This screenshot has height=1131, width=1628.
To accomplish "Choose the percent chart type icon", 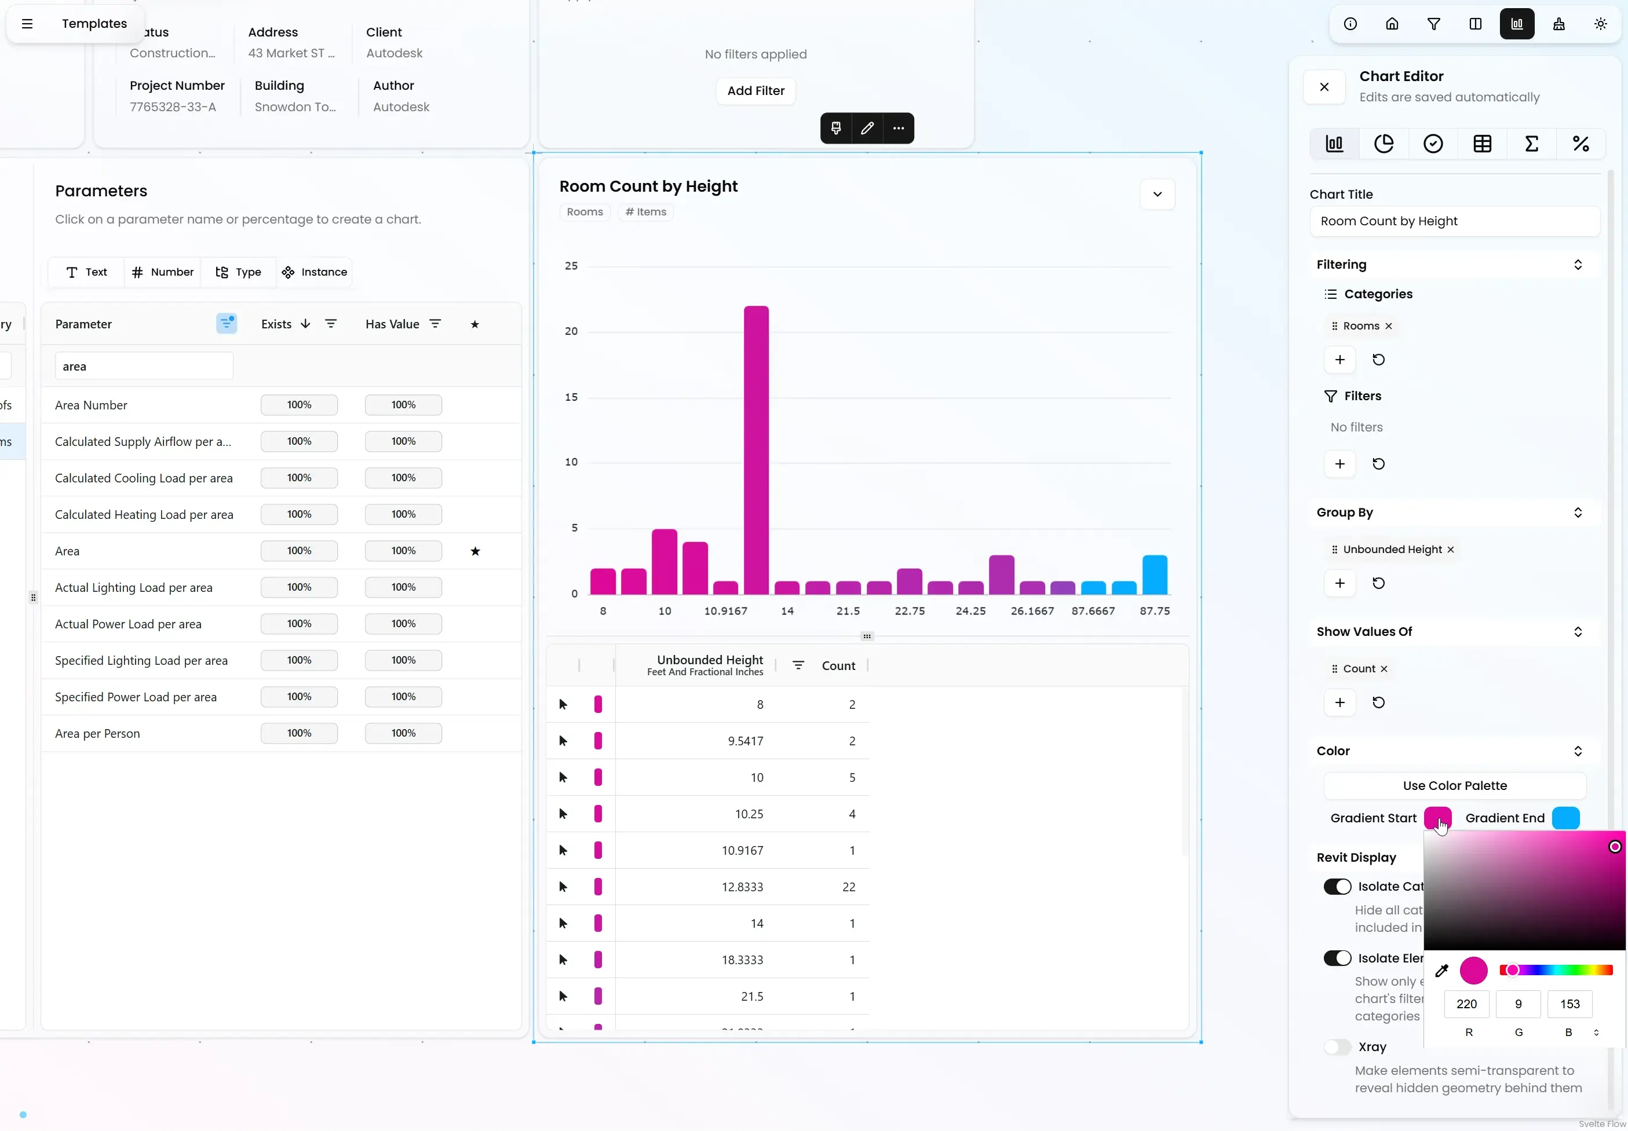I will pyautogui.click(x=1580, y=144).
